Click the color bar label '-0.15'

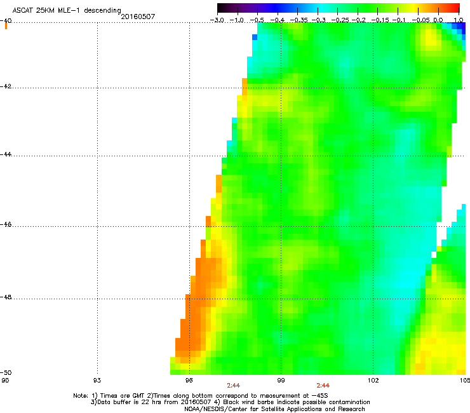click(x=380, y=20)
